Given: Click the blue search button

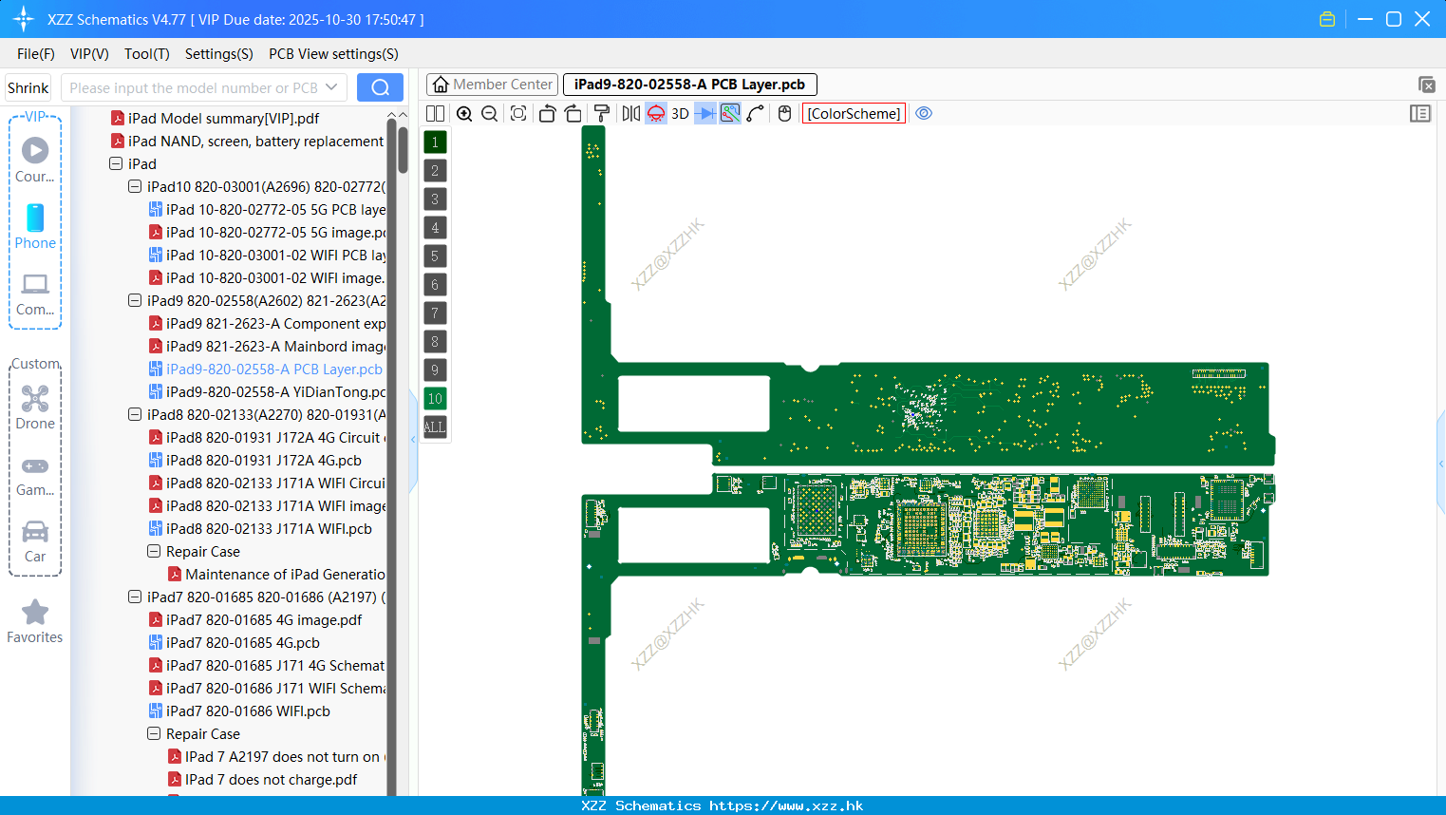Looking at the screenshot, I should pos(380,87).
